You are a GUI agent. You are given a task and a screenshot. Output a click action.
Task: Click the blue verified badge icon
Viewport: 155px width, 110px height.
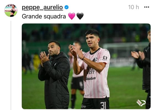pos(66,7)
